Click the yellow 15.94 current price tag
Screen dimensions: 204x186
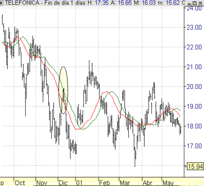(195, 166)
